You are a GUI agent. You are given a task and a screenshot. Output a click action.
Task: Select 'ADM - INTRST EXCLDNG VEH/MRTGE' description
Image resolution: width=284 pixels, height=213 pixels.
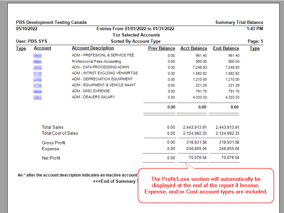pos(105,73)
